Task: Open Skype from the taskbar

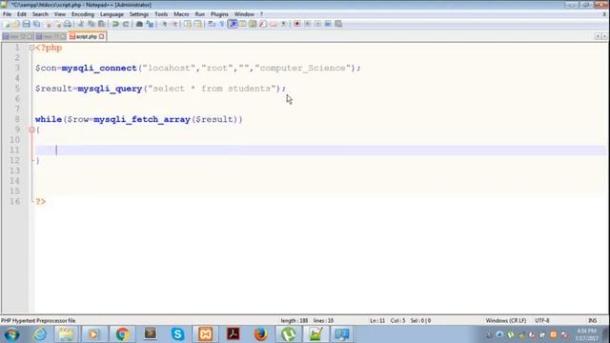Action: (178, 334)
